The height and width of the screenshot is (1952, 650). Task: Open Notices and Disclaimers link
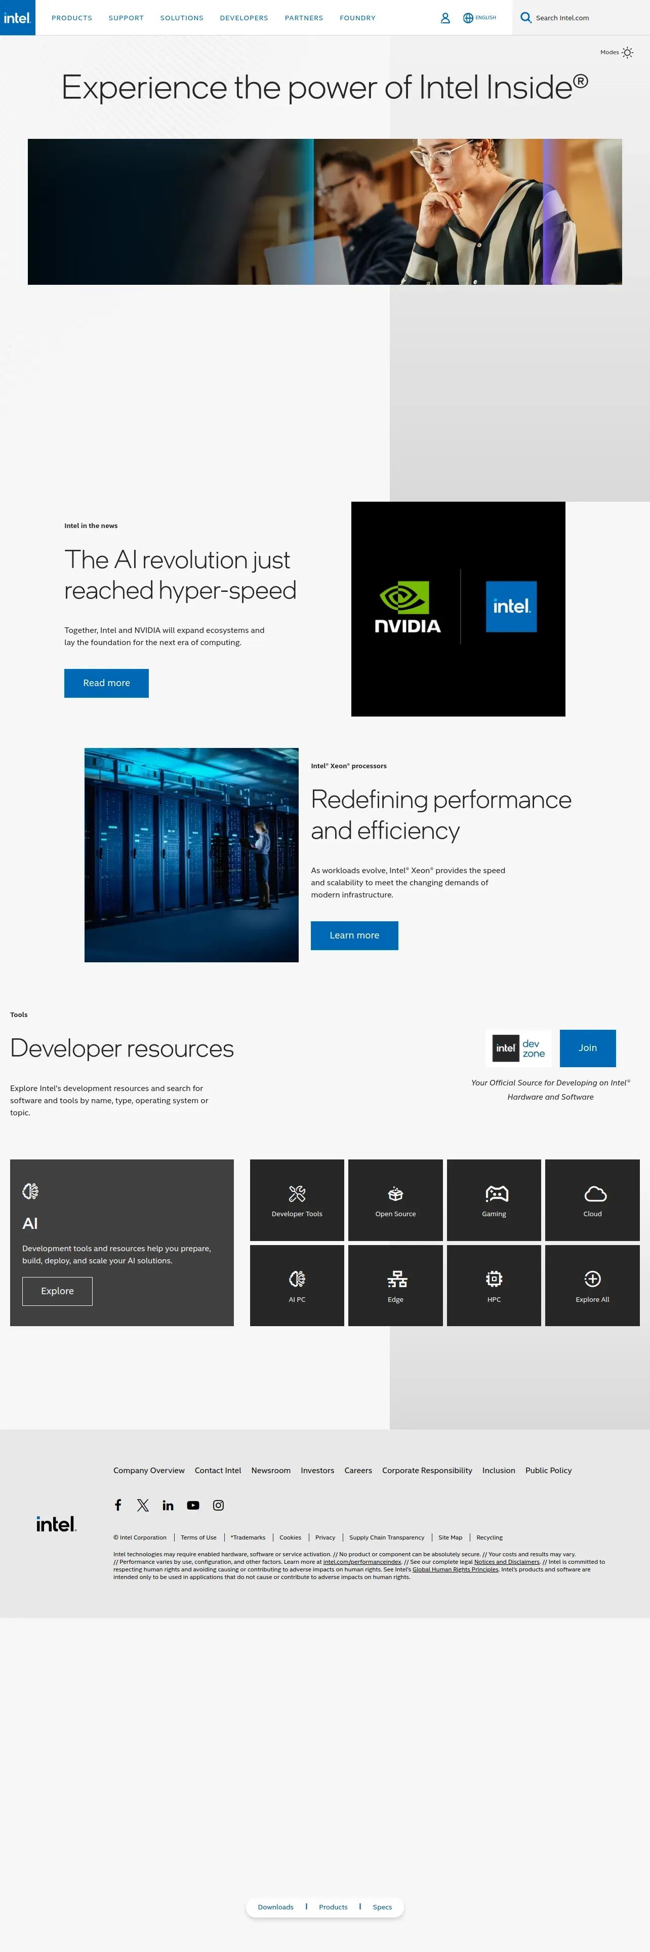point(507,1562)
